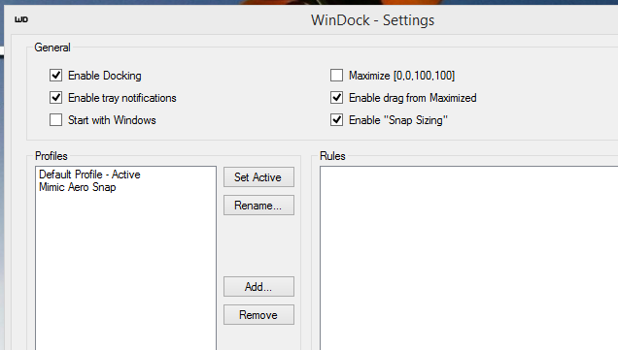The width and height of the screenshot is (618, 350).
Task: Uncheck Enable tray notifications
Action: [56, 98]
